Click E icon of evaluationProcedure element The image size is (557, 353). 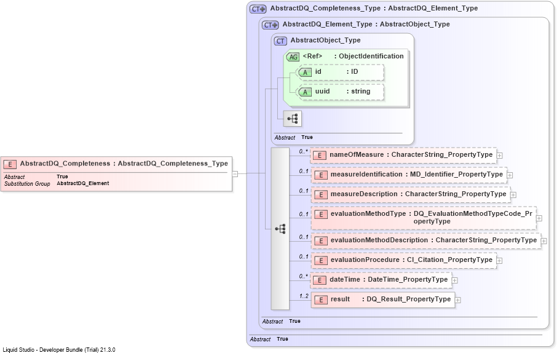point(321,261)
